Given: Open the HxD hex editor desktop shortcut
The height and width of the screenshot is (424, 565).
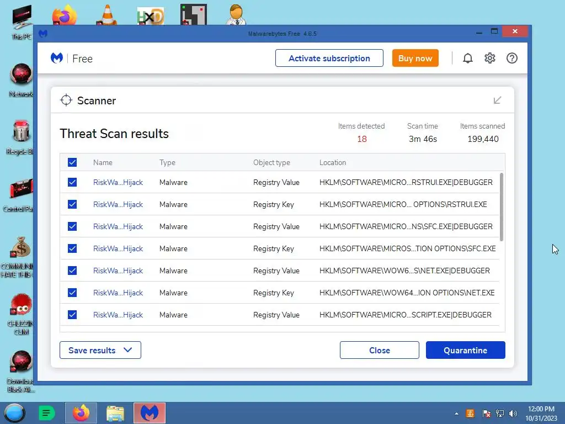Looking at the screenshot, I should 150,16.
